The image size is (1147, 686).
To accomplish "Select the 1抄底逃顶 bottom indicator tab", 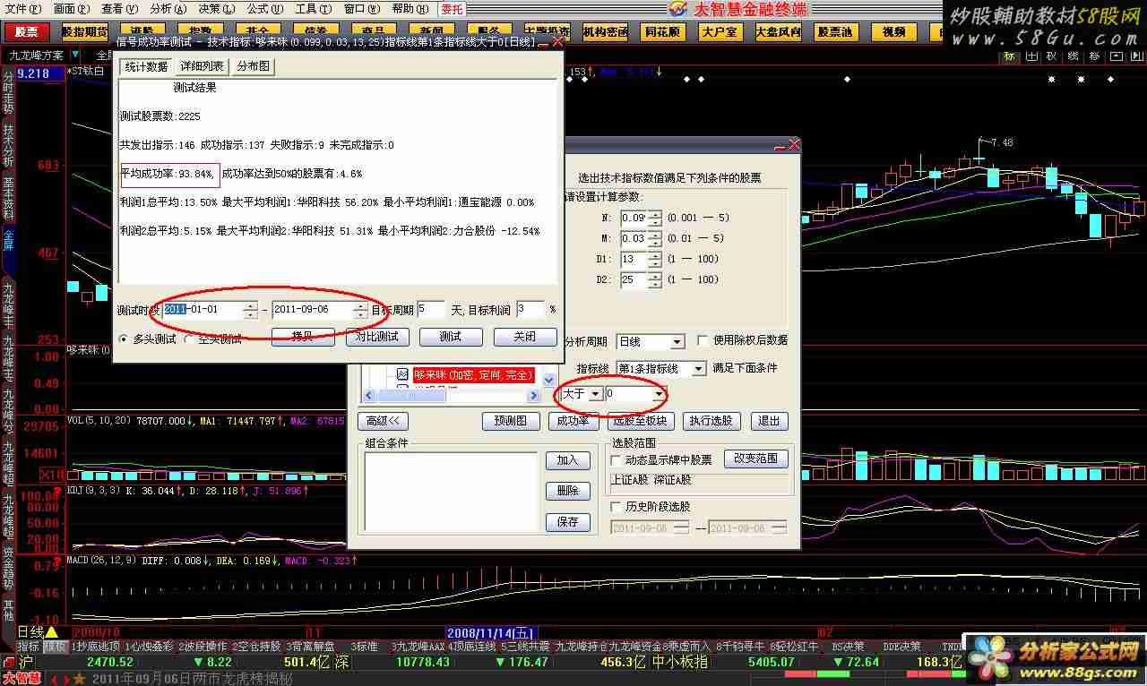I will 97,647.
